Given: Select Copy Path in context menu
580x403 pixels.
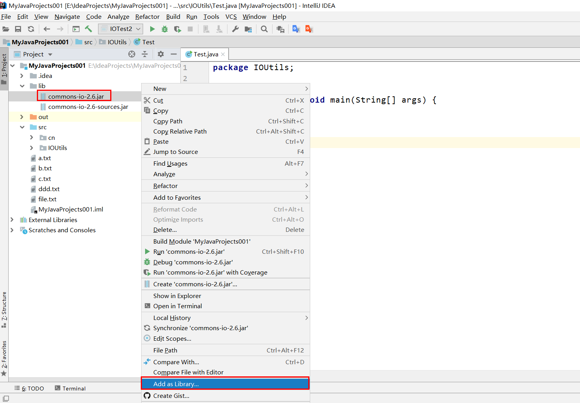Looking at the screenshot, I should tap(225, 121).
